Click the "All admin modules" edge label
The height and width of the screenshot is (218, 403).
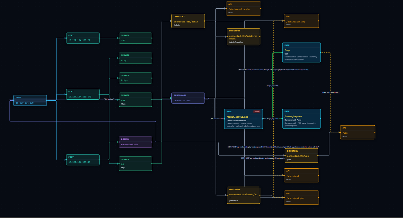coord(217,119)
